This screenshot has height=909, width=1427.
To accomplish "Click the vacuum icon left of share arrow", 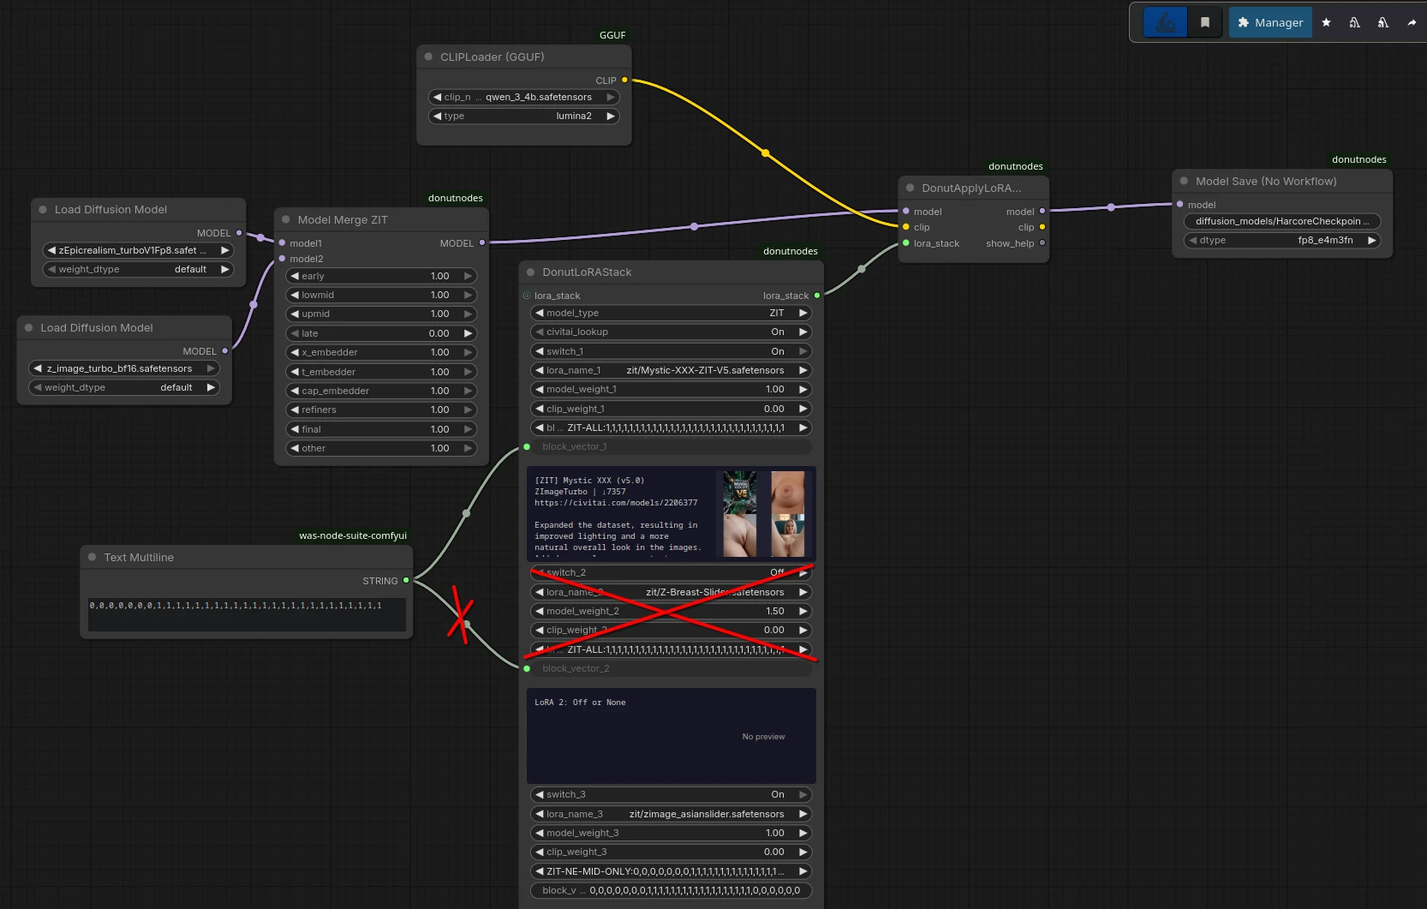I will coord(1382,22).
